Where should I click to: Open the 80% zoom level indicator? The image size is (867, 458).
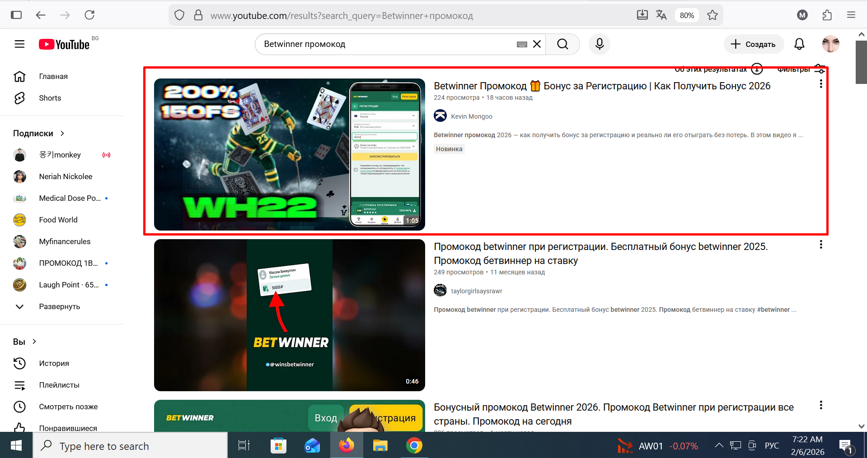(x=687, y=15)
